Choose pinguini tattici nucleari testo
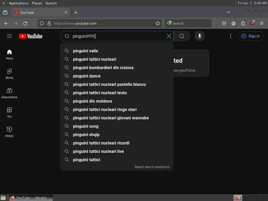268x201 pixels. 117,93
